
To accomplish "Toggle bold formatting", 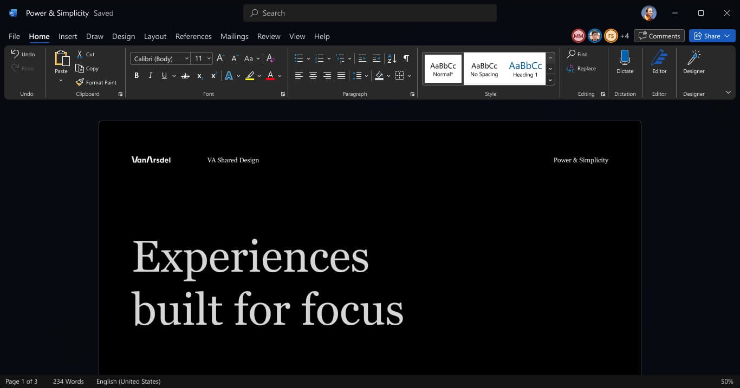I will (137, 76).
